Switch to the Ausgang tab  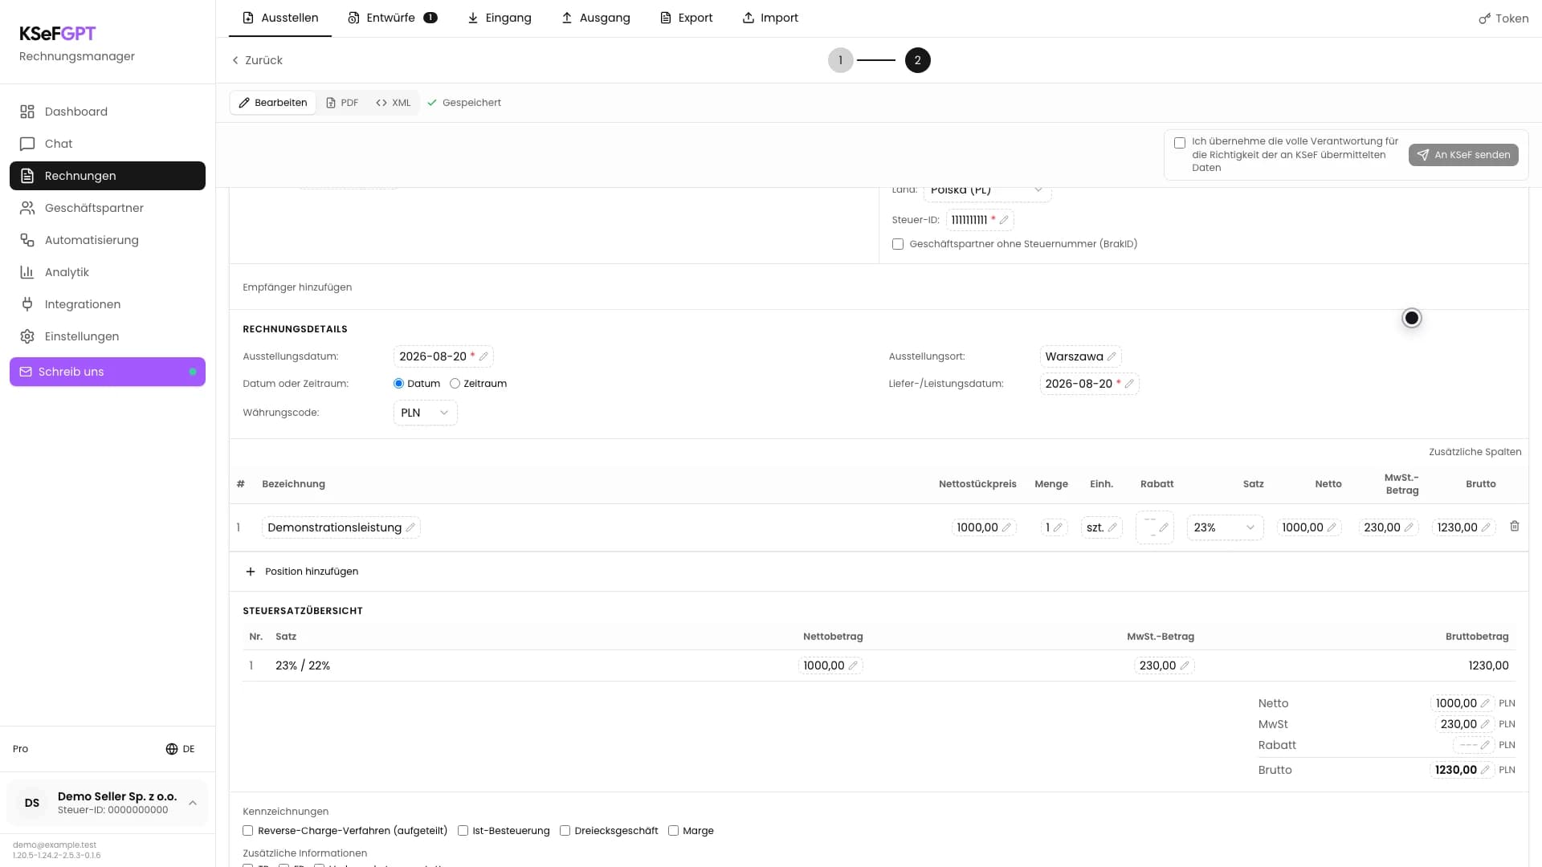click(595, 18)
